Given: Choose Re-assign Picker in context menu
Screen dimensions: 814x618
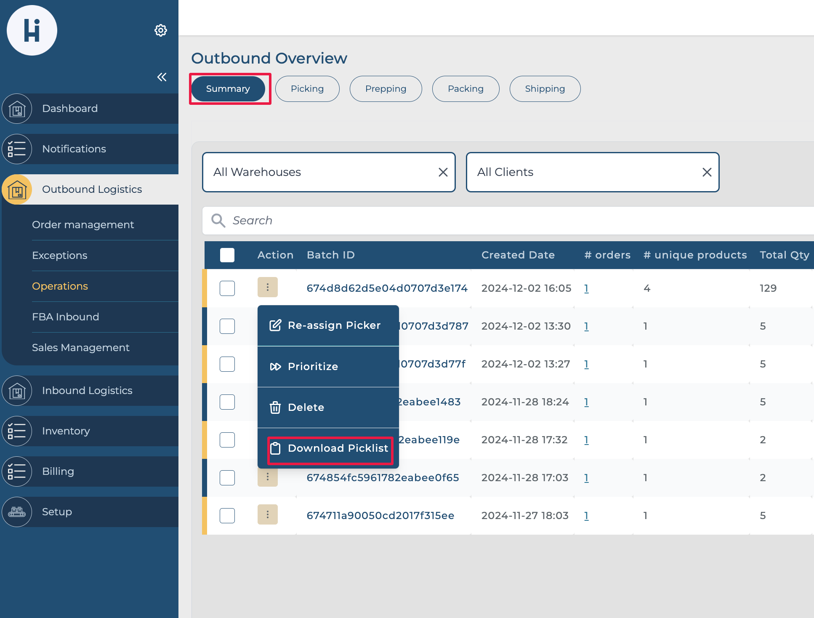Looking at the screenshot, I should pos(328,325).
